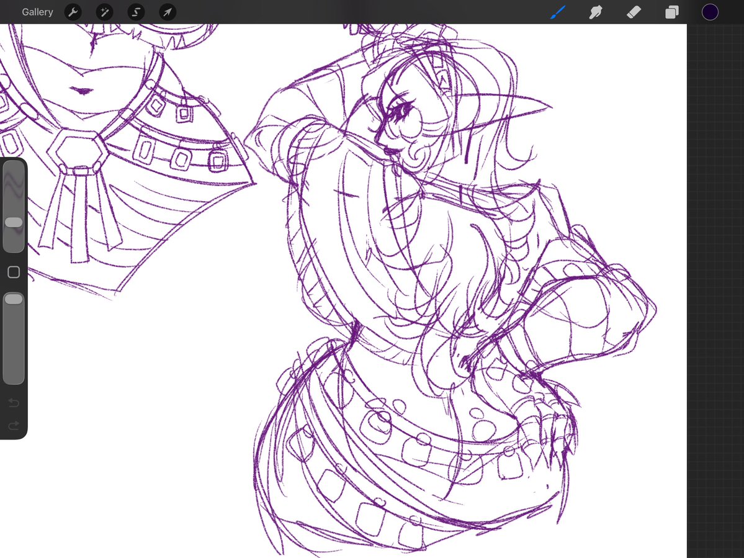Click the brush size slider handle
The height and width of the screenshot is (558, 744).
[x=13, y=223]
